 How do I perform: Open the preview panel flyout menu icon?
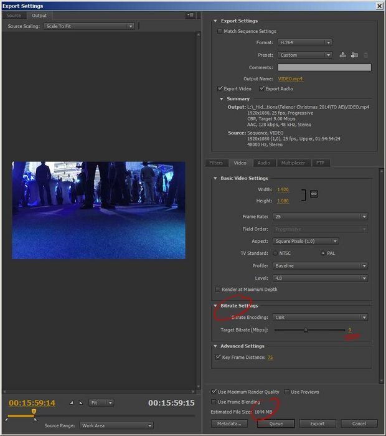click(189, 15)
